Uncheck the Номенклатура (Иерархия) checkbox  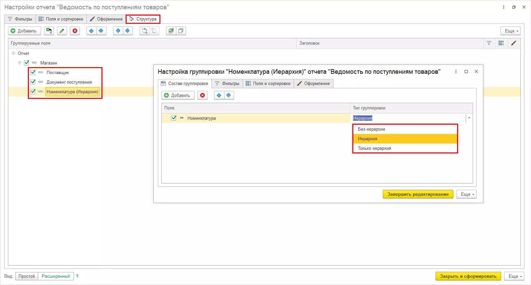(33, 92)
